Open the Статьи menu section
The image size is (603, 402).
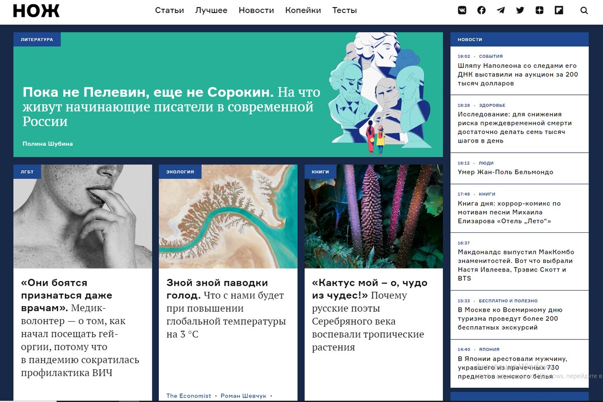point(169,10)
